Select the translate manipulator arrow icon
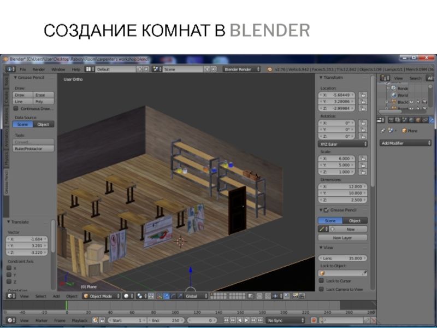Image resolution: width=437 pixels, height=328 pixels. [x=167, y=296]
